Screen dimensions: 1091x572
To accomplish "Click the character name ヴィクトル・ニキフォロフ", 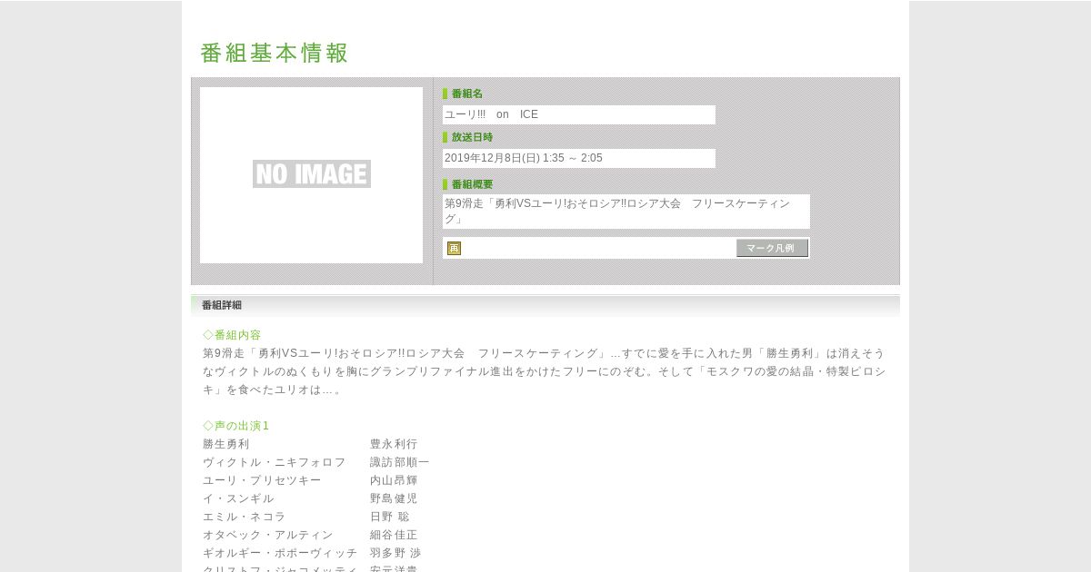I will tap(275, 462).
